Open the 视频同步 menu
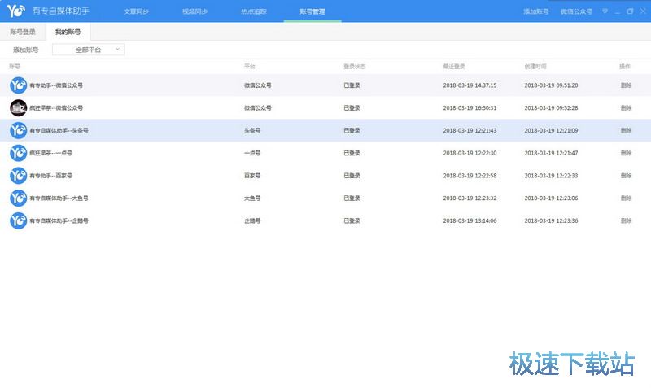Viewport: 651px width, 388px height. (194, 11)
